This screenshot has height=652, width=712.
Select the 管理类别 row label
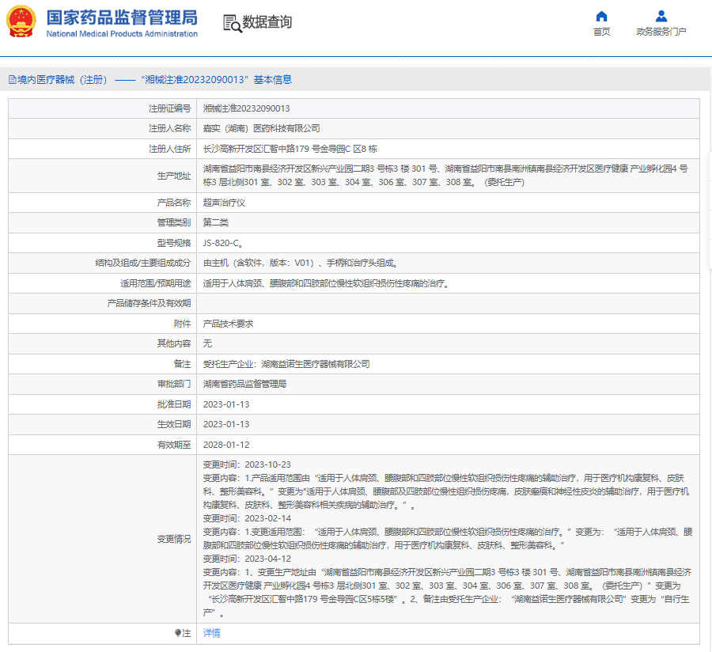pos(174,222)
